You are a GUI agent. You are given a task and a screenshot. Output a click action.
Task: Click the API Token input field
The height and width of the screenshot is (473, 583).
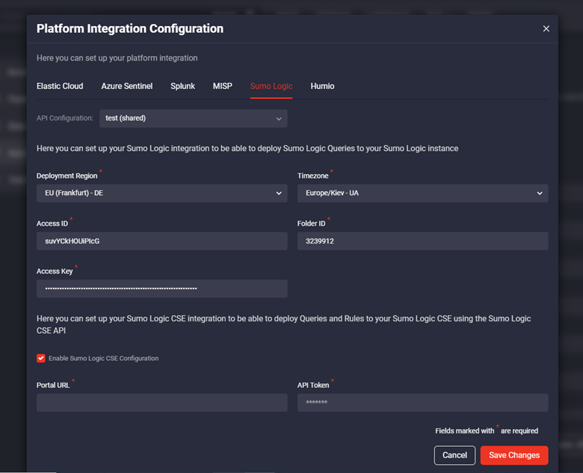point(422,403)
